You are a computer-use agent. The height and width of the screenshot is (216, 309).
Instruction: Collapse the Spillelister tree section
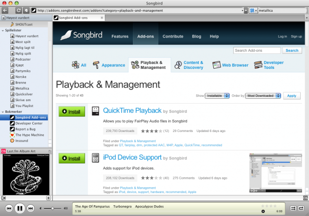coord(3,31)
